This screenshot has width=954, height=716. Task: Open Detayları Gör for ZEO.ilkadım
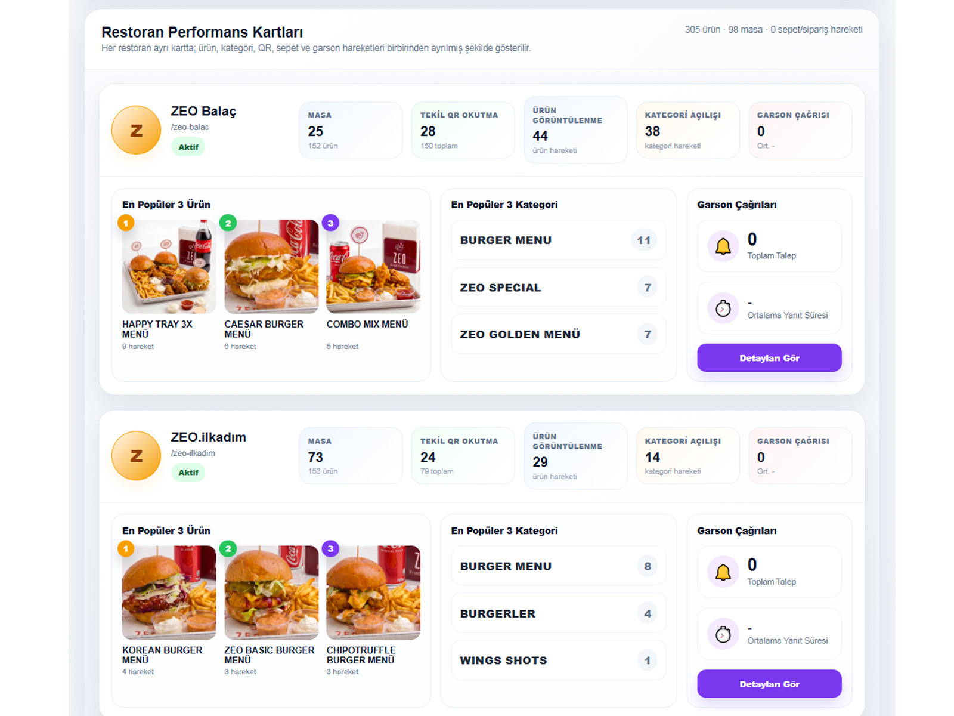(769, 684)
